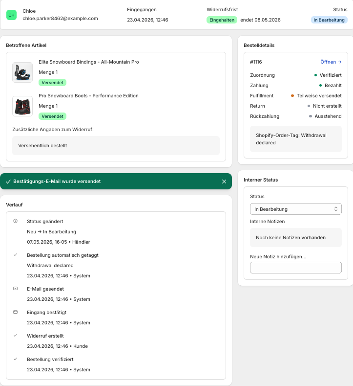Screen dimensions: 353x386
Task: Click the Verifiziert assignment value
Action: point(331,75)
